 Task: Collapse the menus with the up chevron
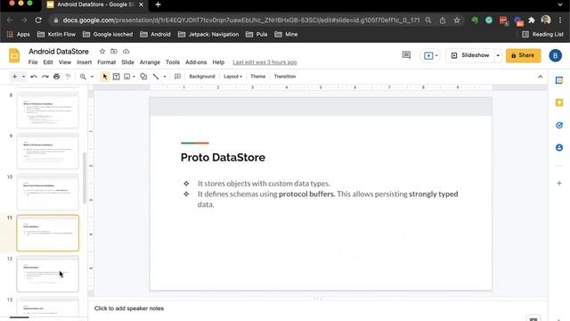tap(541, 77)
